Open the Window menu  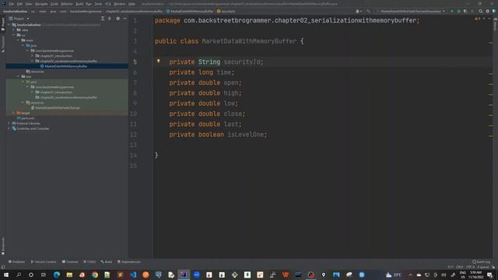click(x=119, y=4)
